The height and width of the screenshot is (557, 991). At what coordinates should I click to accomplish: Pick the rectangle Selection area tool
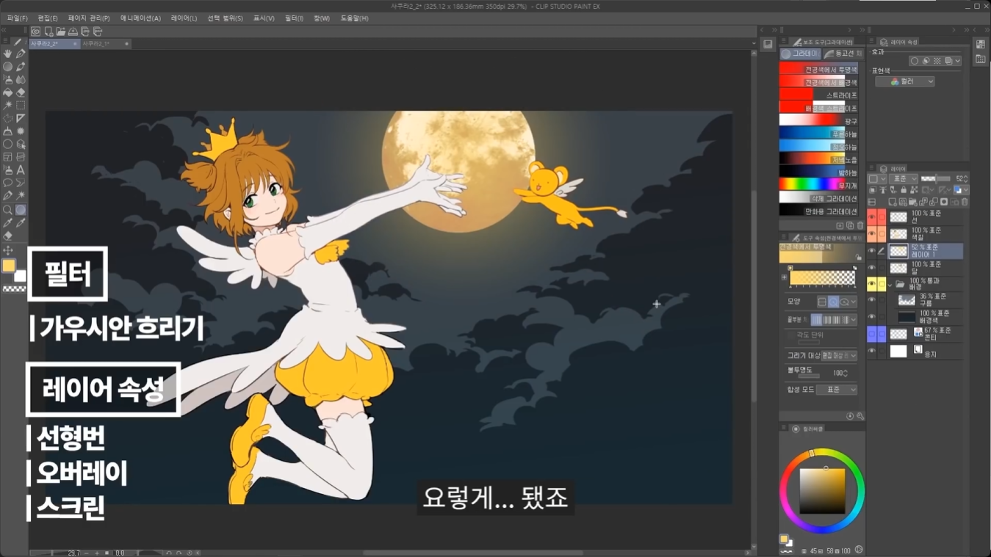(x=21, y=105)
